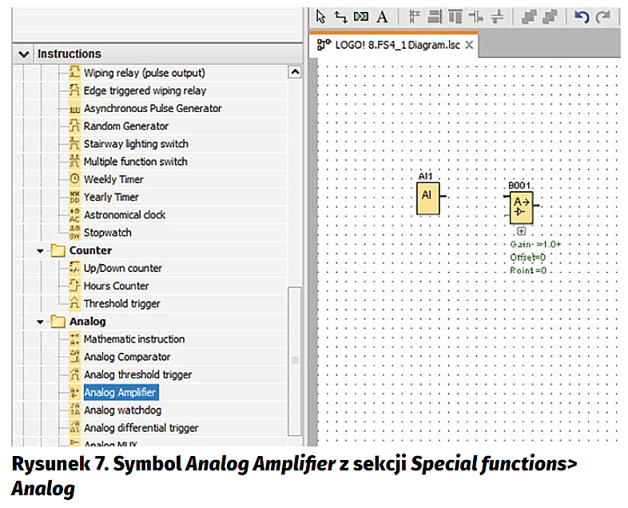Click the scroll up arrow in instructions list

coord(295,73)
